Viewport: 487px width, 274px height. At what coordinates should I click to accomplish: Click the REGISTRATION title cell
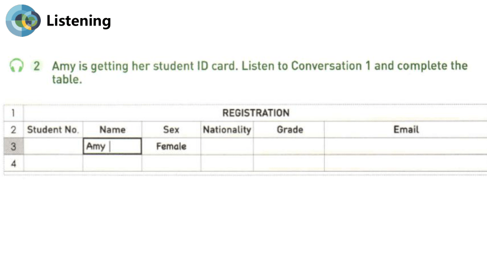coord(255,113)
